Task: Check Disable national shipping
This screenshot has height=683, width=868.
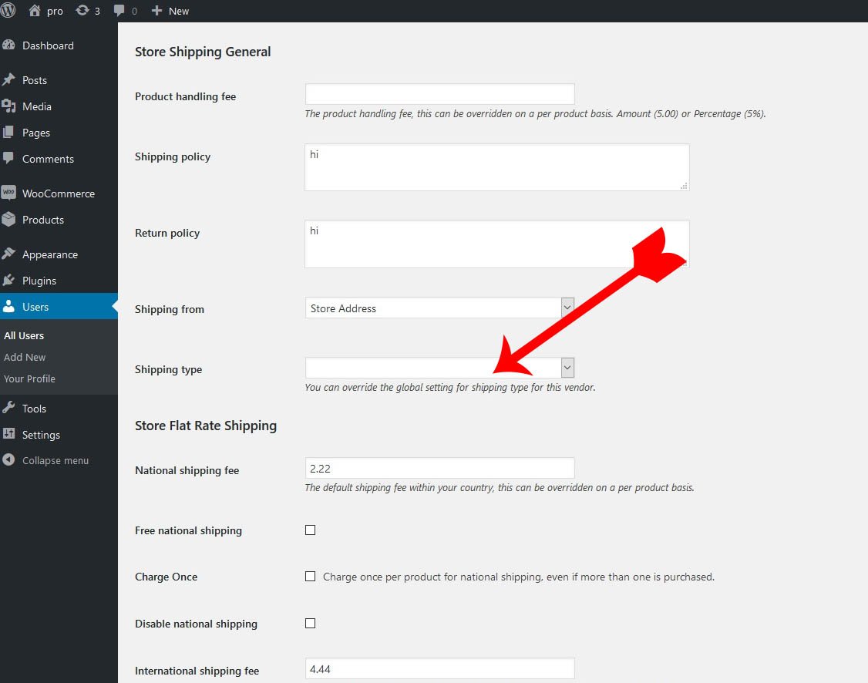Action: click(x=310, y=624)
